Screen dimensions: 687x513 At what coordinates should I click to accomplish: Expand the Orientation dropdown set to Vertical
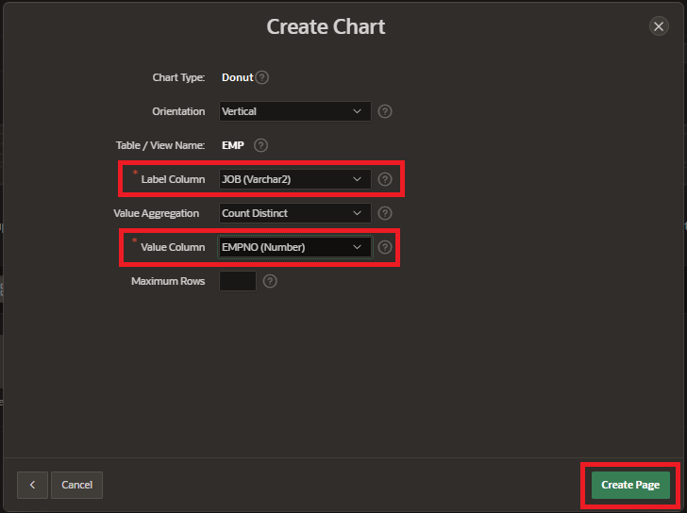[294, 111]
